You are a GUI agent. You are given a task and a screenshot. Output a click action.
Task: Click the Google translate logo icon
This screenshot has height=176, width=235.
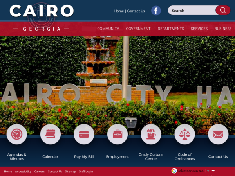tap(174, 171)
